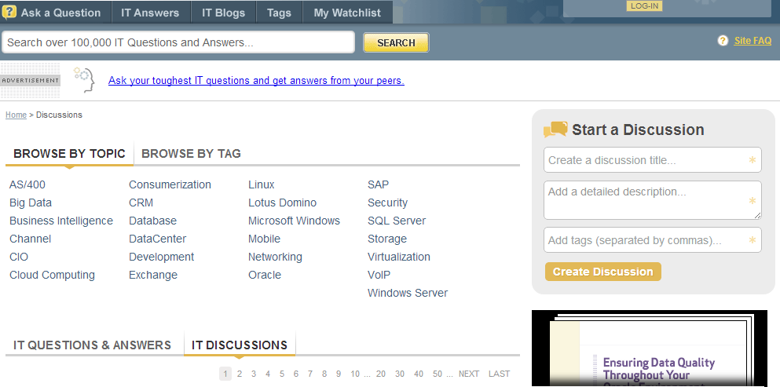Open the My Watchlist tab

(347, 13)
